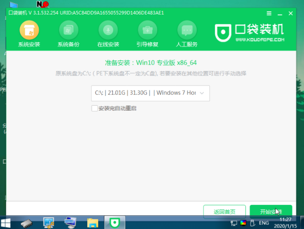Open the 引导修复 toolbox icon

pyautogui.click(x=147, y=31)
